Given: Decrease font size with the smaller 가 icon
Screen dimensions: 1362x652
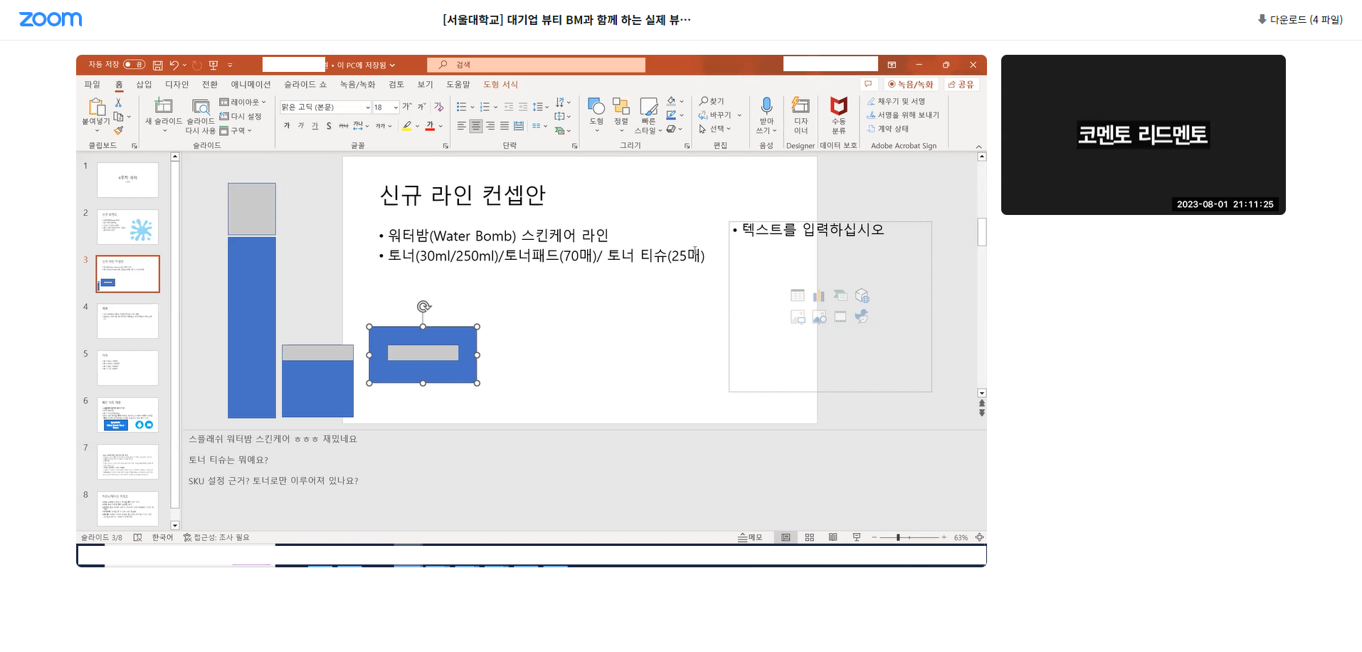Looking at the screenshot, I should [421, 107].
